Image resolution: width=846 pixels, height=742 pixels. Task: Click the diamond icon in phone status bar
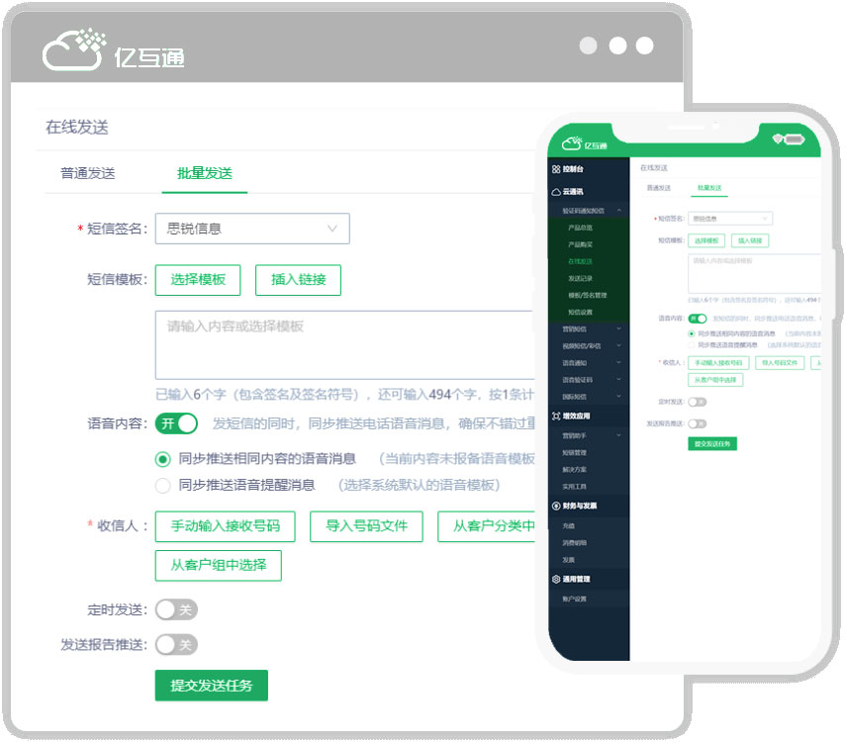[777, 139]
